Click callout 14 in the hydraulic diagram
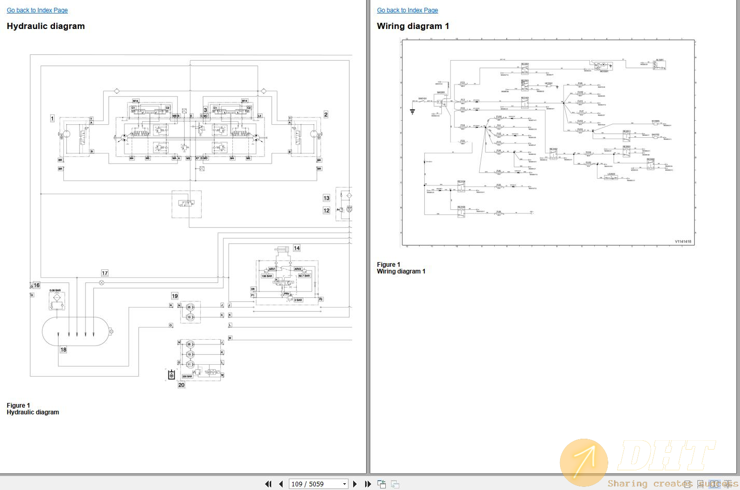This screenshot has width=740, height=490. 297,248
